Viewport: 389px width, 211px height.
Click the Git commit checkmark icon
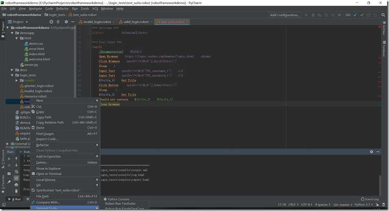[362, 15]
